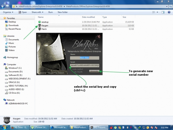Open the Share with dropdown
Screen dimensions: 173x130
pos(37,12)
